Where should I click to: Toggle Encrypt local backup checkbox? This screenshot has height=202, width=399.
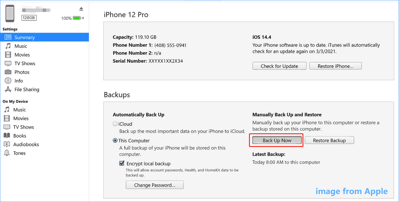122,163
